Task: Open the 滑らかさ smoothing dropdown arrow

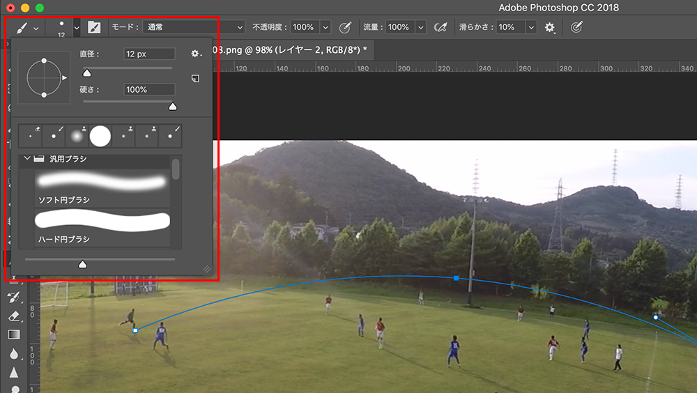Action: (531, 27)
